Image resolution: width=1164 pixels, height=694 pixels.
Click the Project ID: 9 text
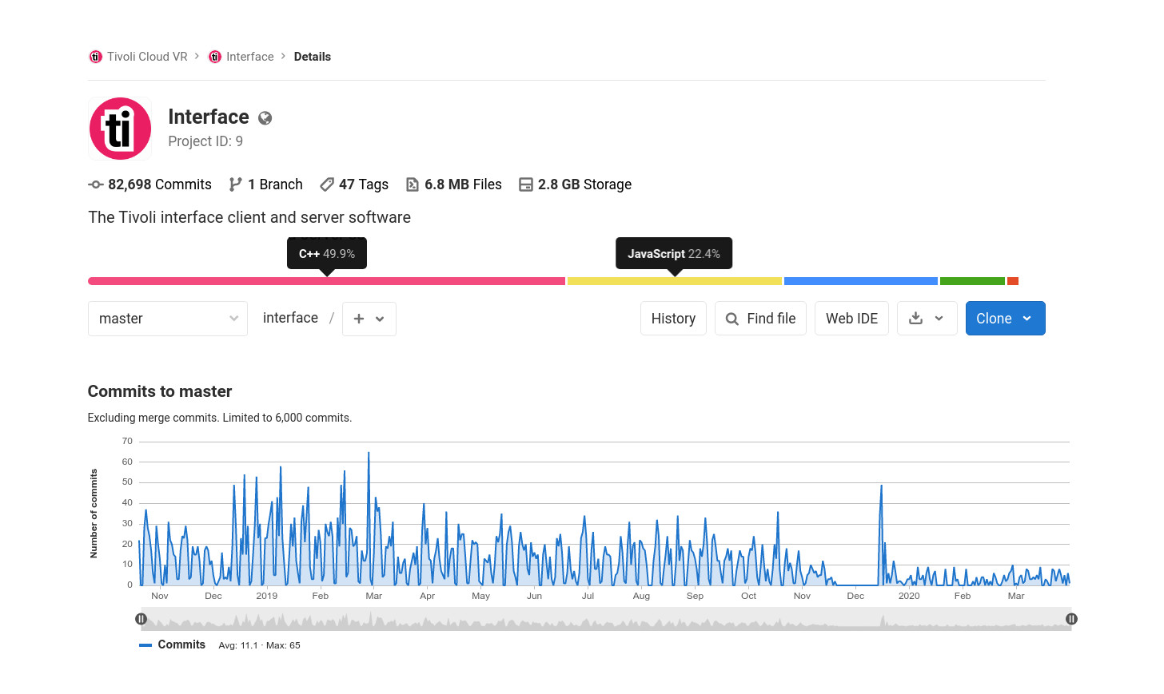coord(205,141)
